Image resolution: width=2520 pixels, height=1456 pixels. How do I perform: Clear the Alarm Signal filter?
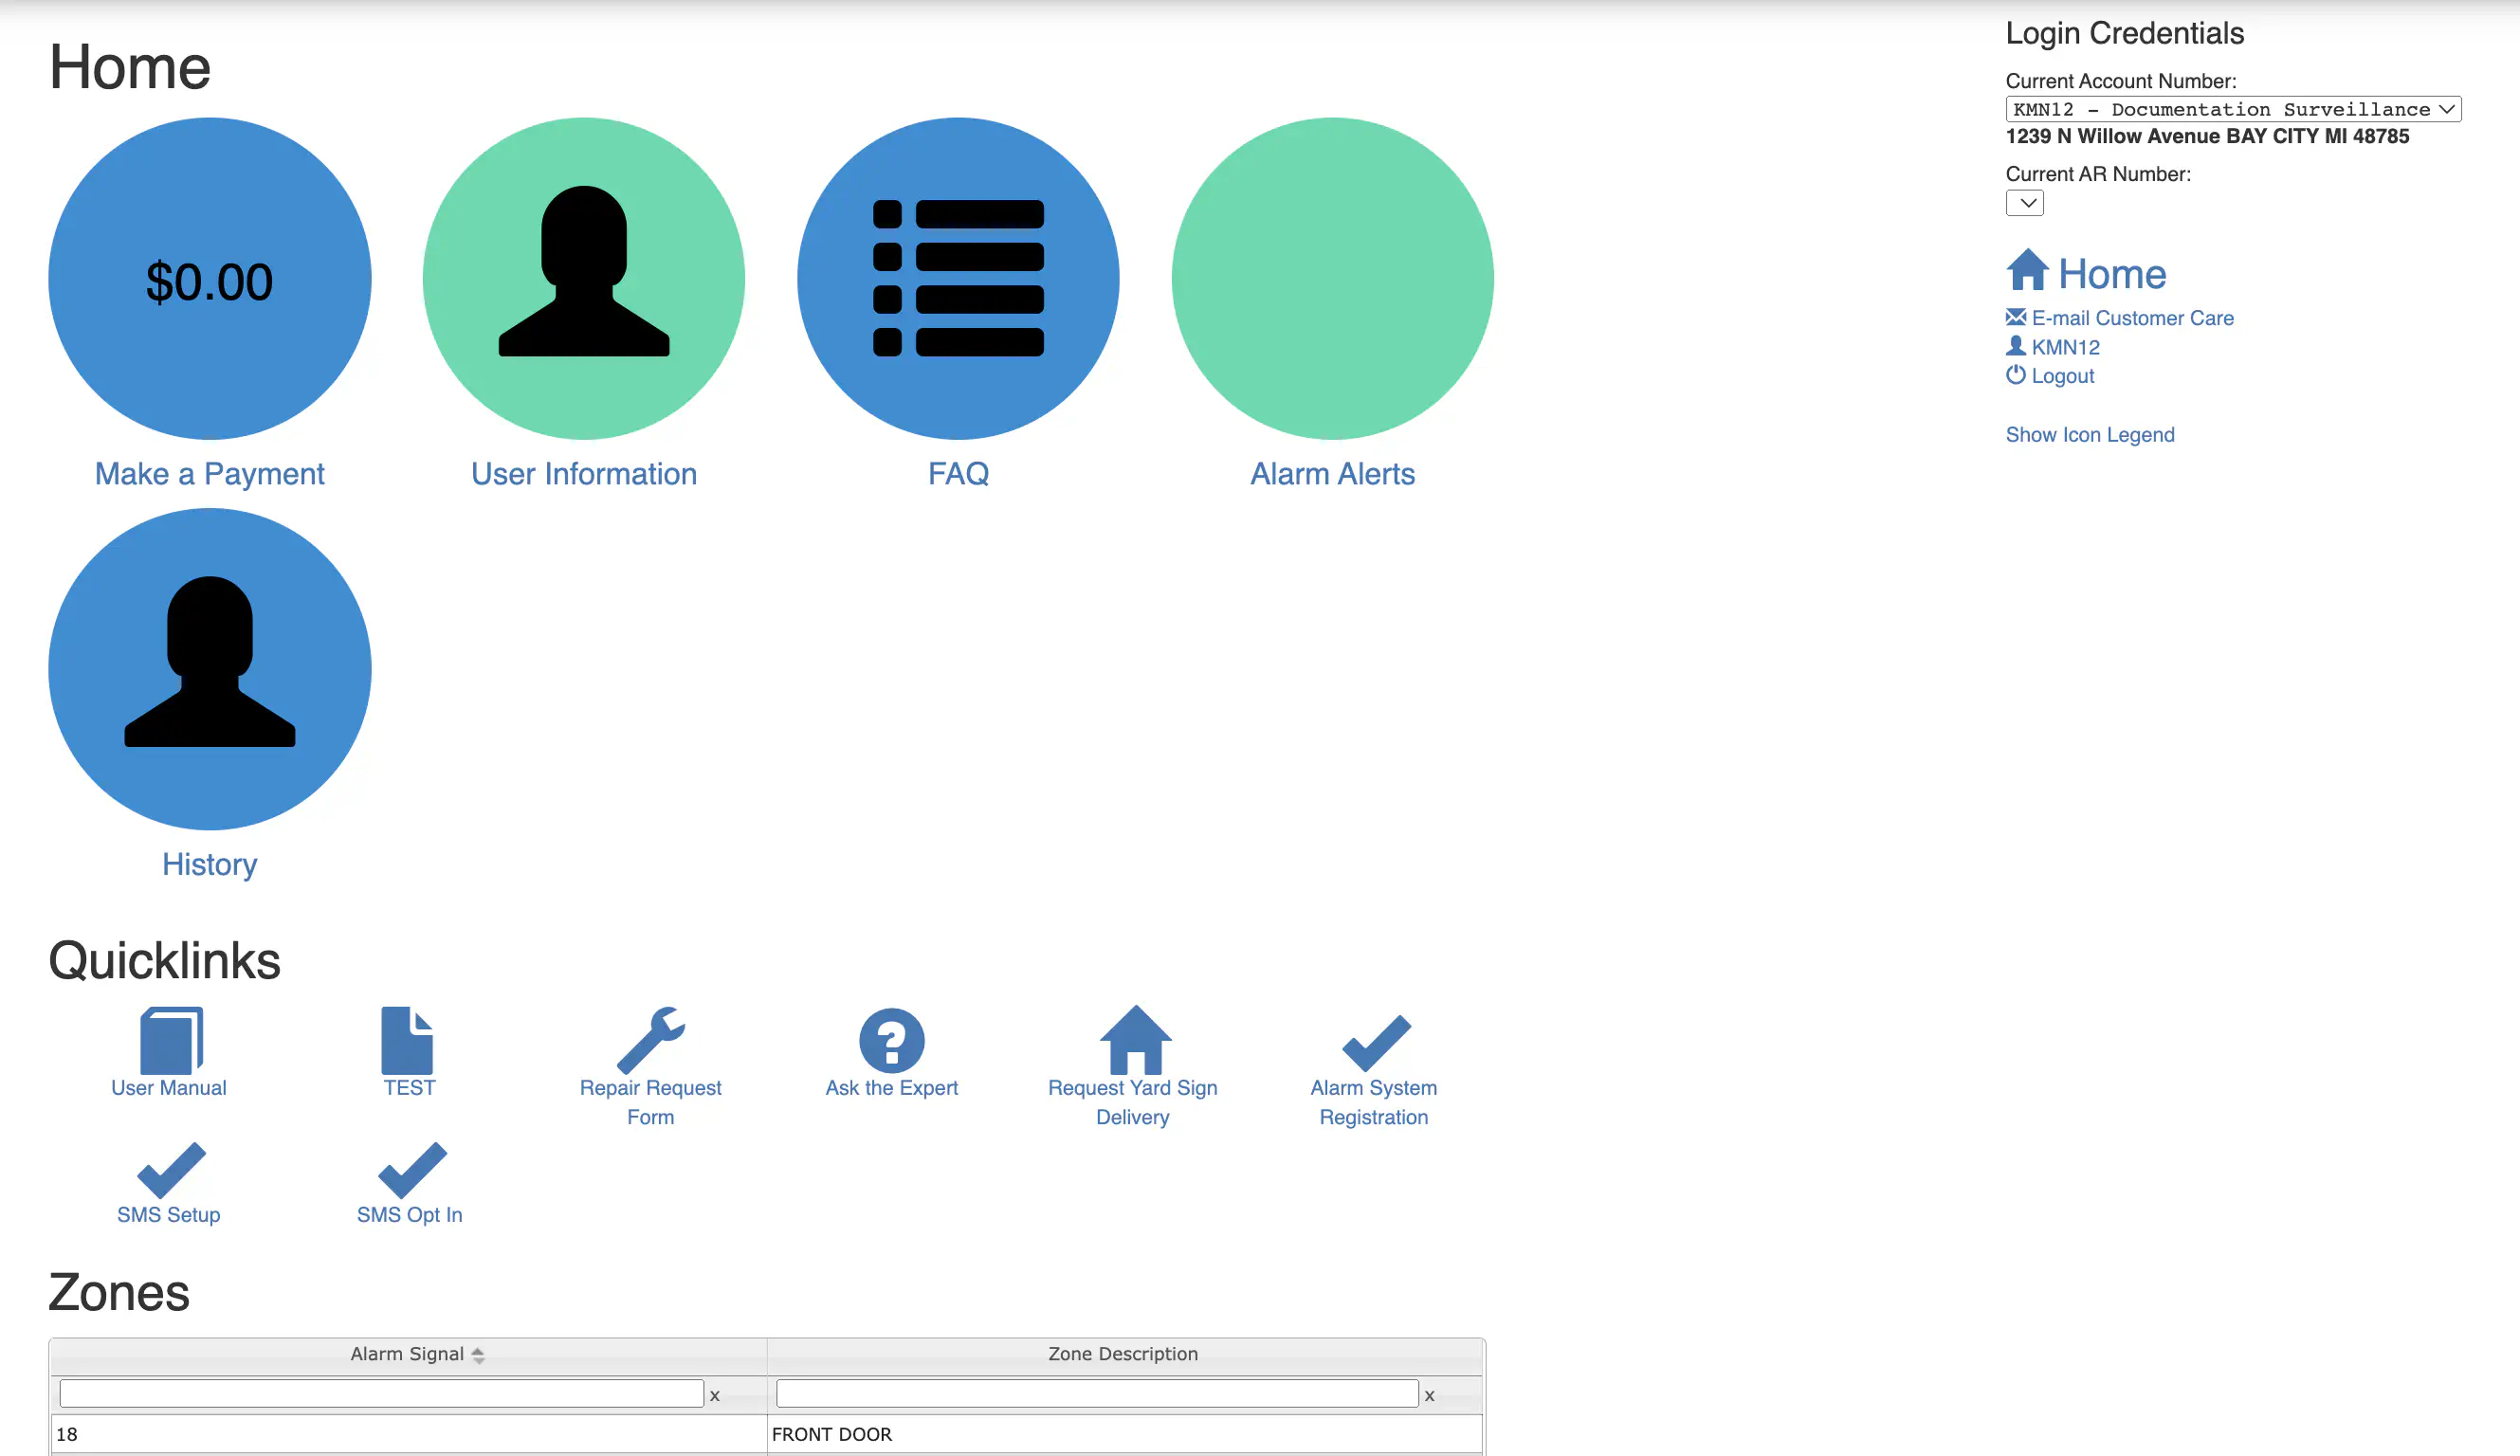point(715,1395)
